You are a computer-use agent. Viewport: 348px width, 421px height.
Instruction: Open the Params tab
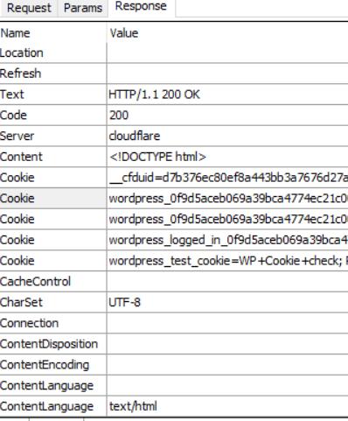[83, 9]
